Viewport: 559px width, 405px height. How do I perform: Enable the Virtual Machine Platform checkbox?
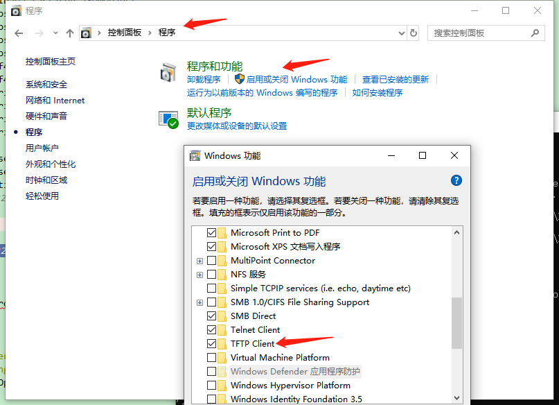click(211, 357)
